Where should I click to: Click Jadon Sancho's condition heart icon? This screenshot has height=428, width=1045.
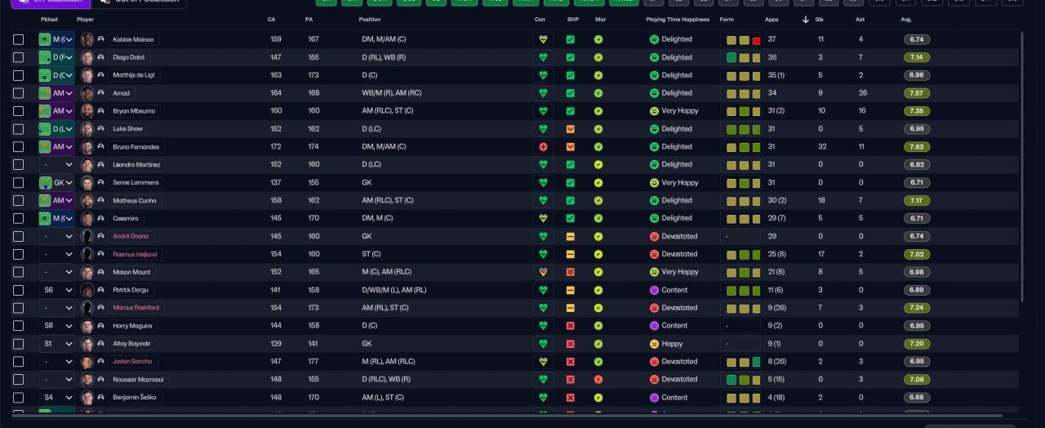pos(542,362)
